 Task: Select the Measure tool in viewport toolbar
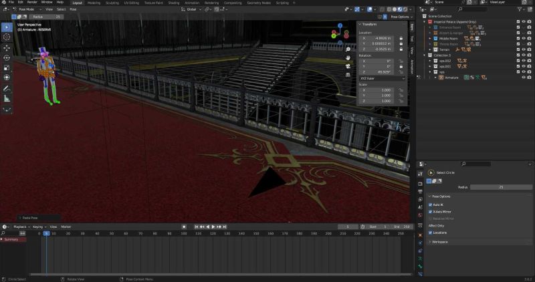coord(7,98)
